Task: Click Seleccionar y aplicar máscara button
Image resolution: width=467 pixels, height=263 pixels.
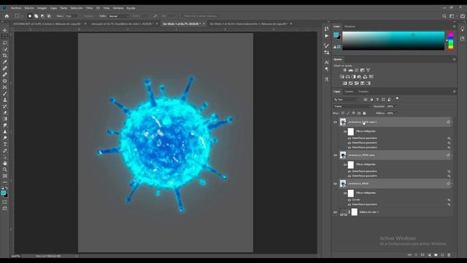Action: [x=199, y=16]
